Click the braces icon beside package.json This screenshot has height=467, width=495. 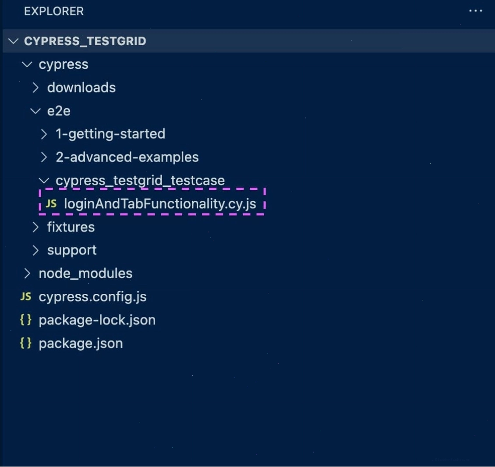[25, 343]
